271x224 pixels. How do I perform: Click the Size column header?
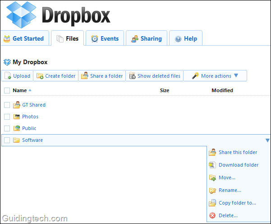165,90
